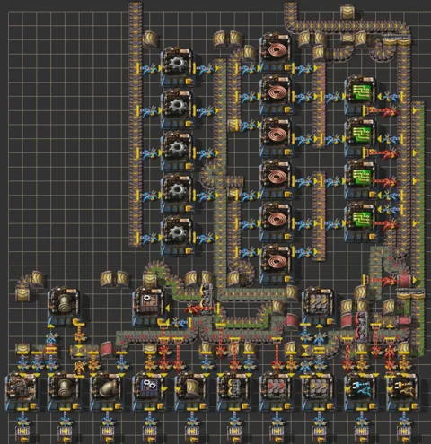431x444 pixels.
Task: Select the second copper cable assembler from top
Action: [276, 94]
